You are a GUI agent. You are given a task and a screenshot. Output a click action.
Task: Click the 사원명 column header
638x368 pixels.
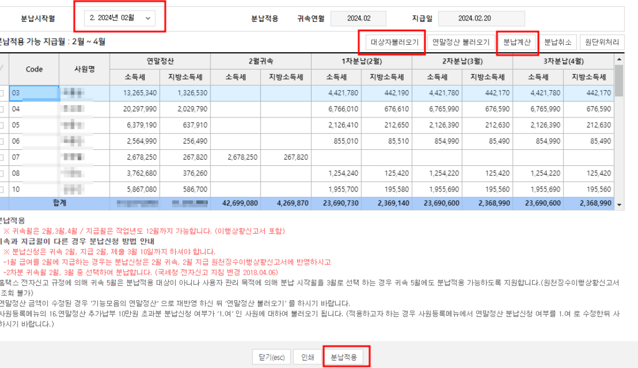pos(84,69)
